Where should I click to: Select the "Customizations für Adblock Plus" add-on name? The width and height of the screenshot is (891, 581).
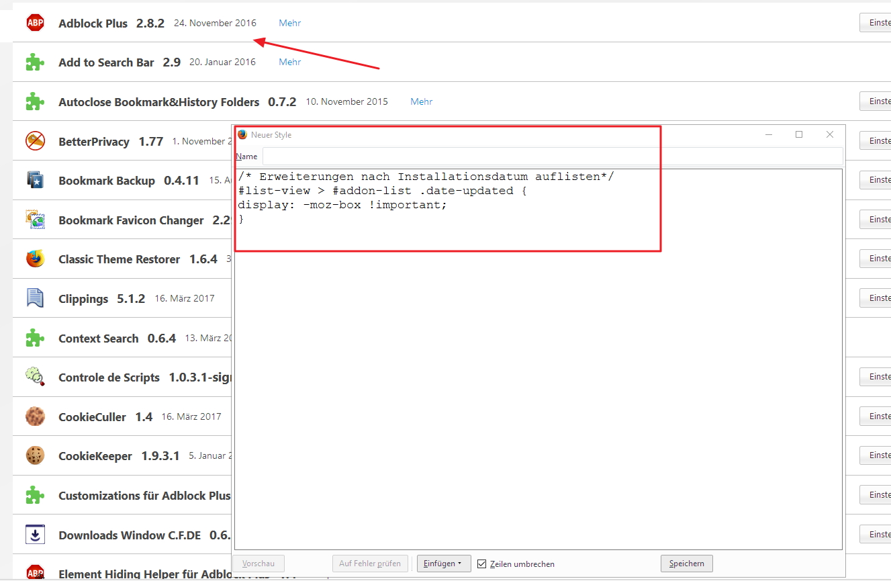pyautogui.click(x=144, y=496)
